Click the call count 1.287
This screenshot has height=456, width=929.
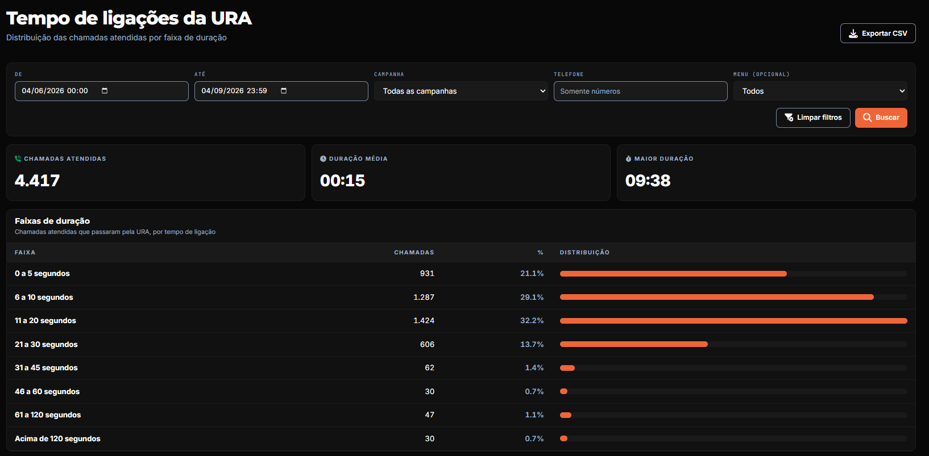pyautogui.click(x=424, y=297)
